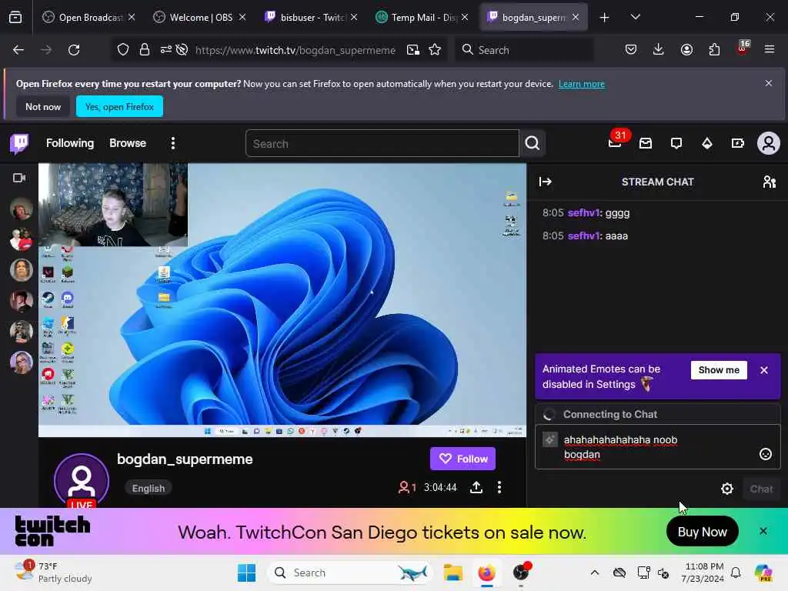Collapse the stream chat panel

[546, 182]
